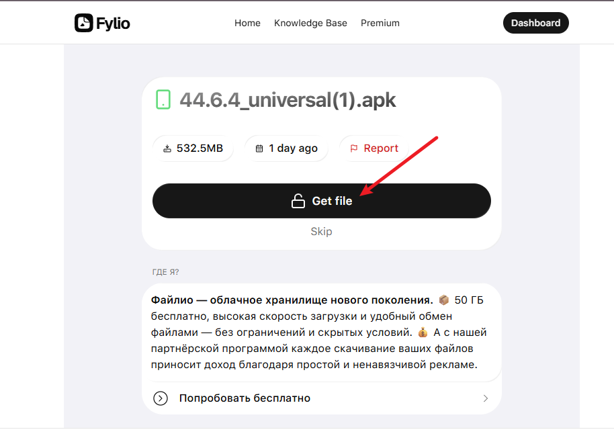The image size is (614, 438).
Task: Click the lock icon inside the Get file button
Action: [x=298, y=200]
